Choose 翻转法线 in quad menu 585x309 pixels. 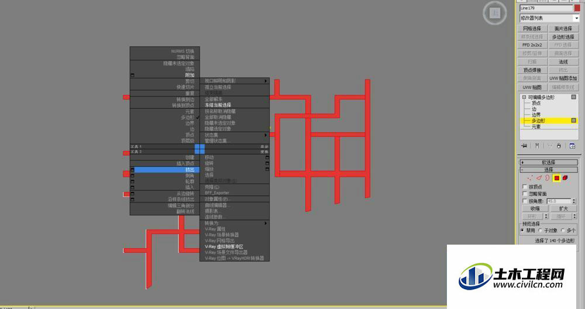tap(185, 212)
